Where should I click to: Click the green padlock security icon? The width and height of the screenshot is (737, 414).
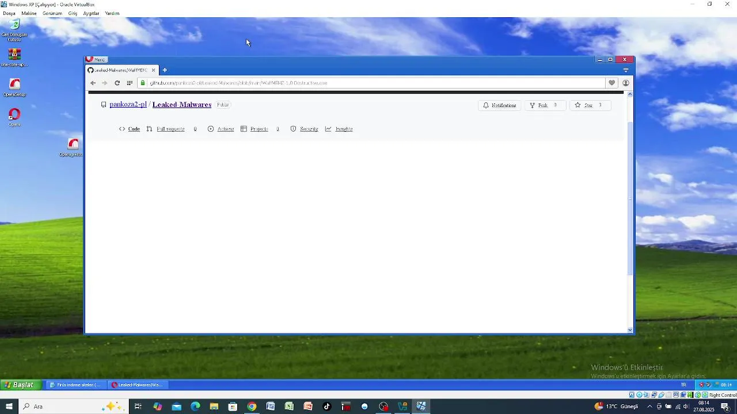143,83
